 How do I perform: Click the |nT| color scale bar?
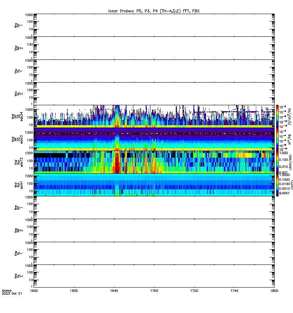(x=277, y=185)
